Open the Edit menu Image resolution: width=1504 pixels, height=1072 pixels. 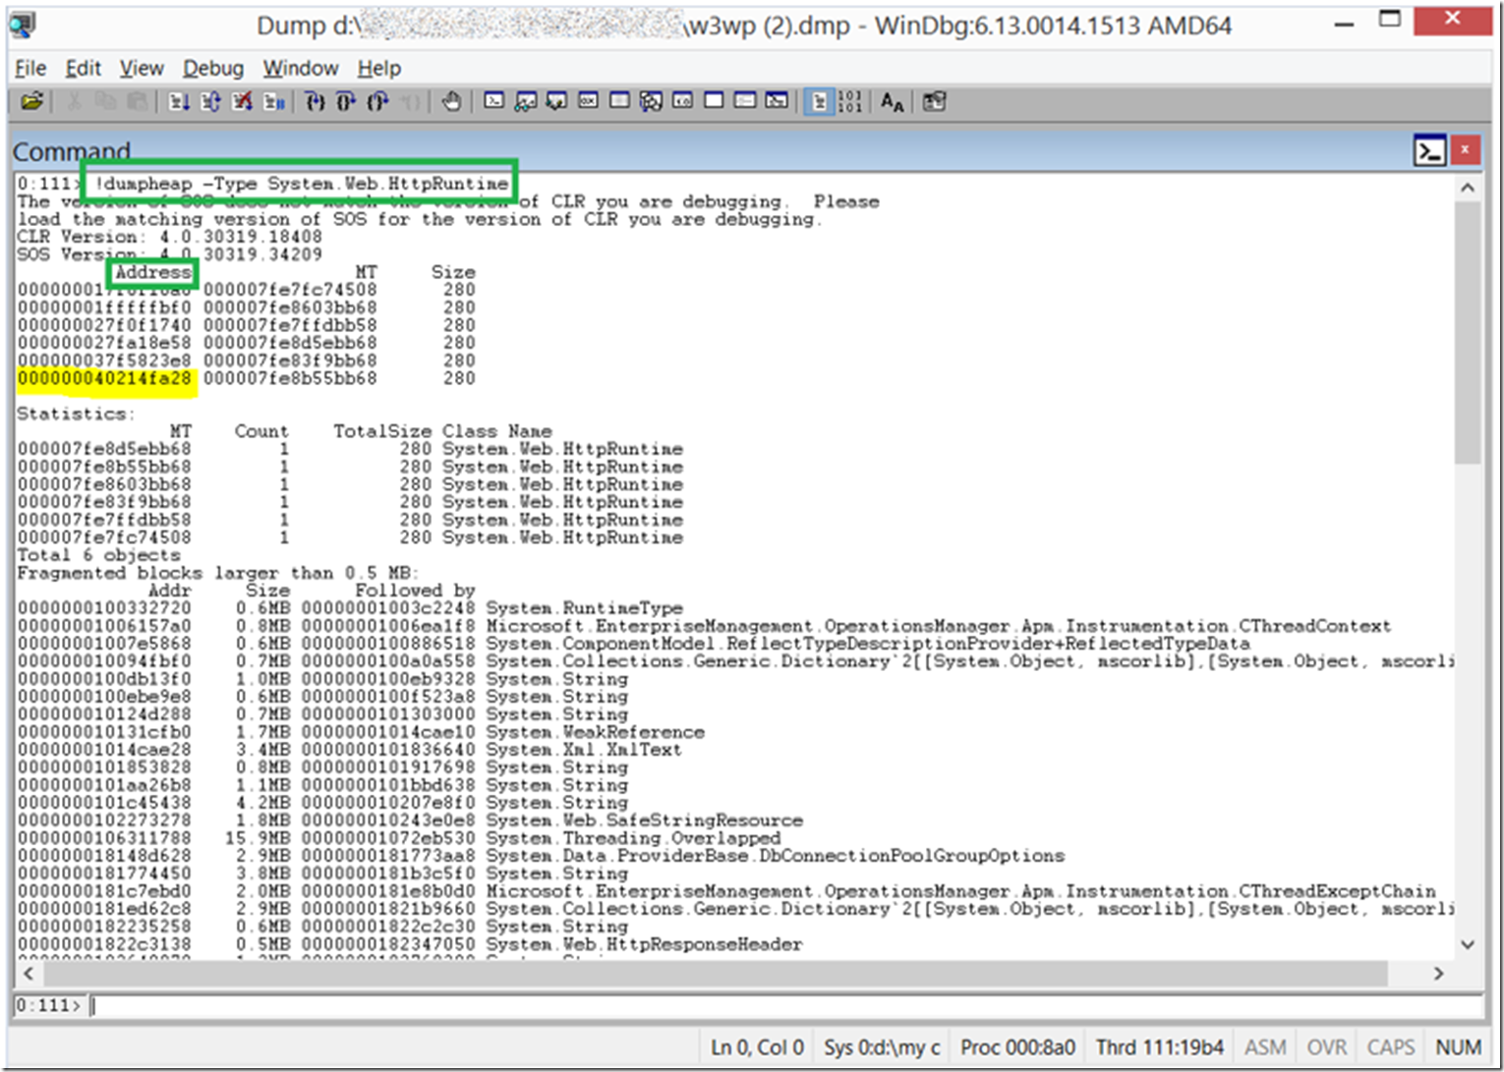pyautogui.click(x=83, y=68)
